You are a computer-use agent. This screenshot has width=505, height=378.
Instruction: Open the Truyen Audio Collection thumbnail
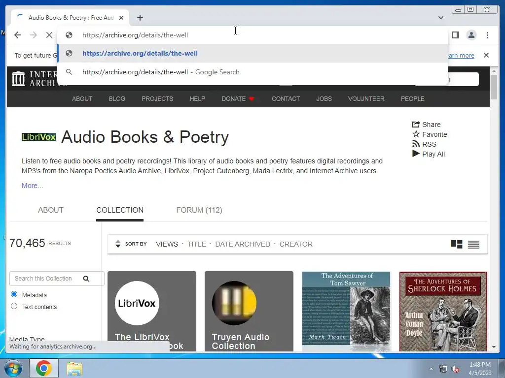pyautogui.click(x=249, y=311)
